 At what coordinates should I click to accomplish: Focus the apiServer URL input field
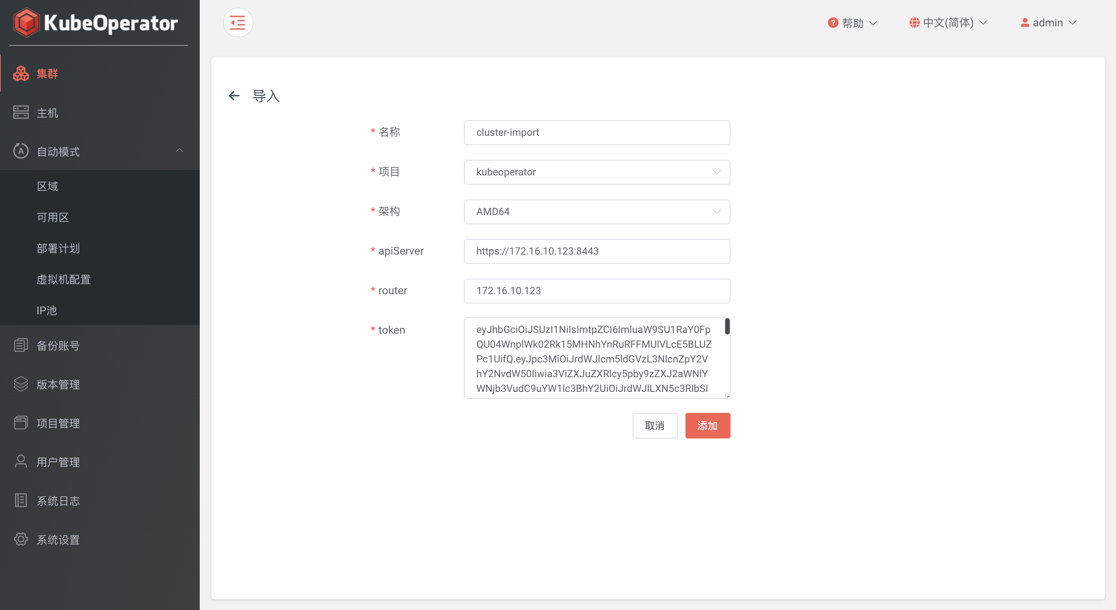coord(597,251)
